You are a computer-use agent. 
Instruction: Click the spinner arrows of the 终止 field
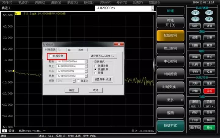click(x=86, y=66)
